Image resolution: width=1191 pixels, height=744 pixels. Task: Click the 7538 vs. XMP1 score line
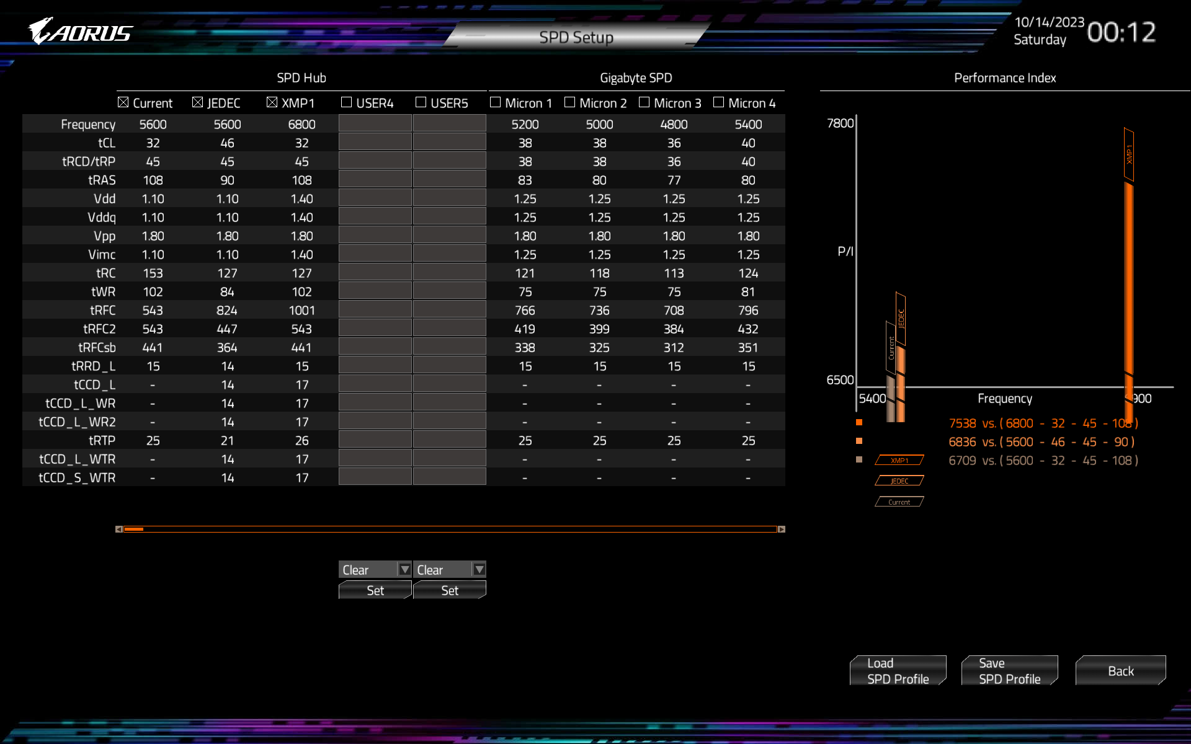point(1043,423)
